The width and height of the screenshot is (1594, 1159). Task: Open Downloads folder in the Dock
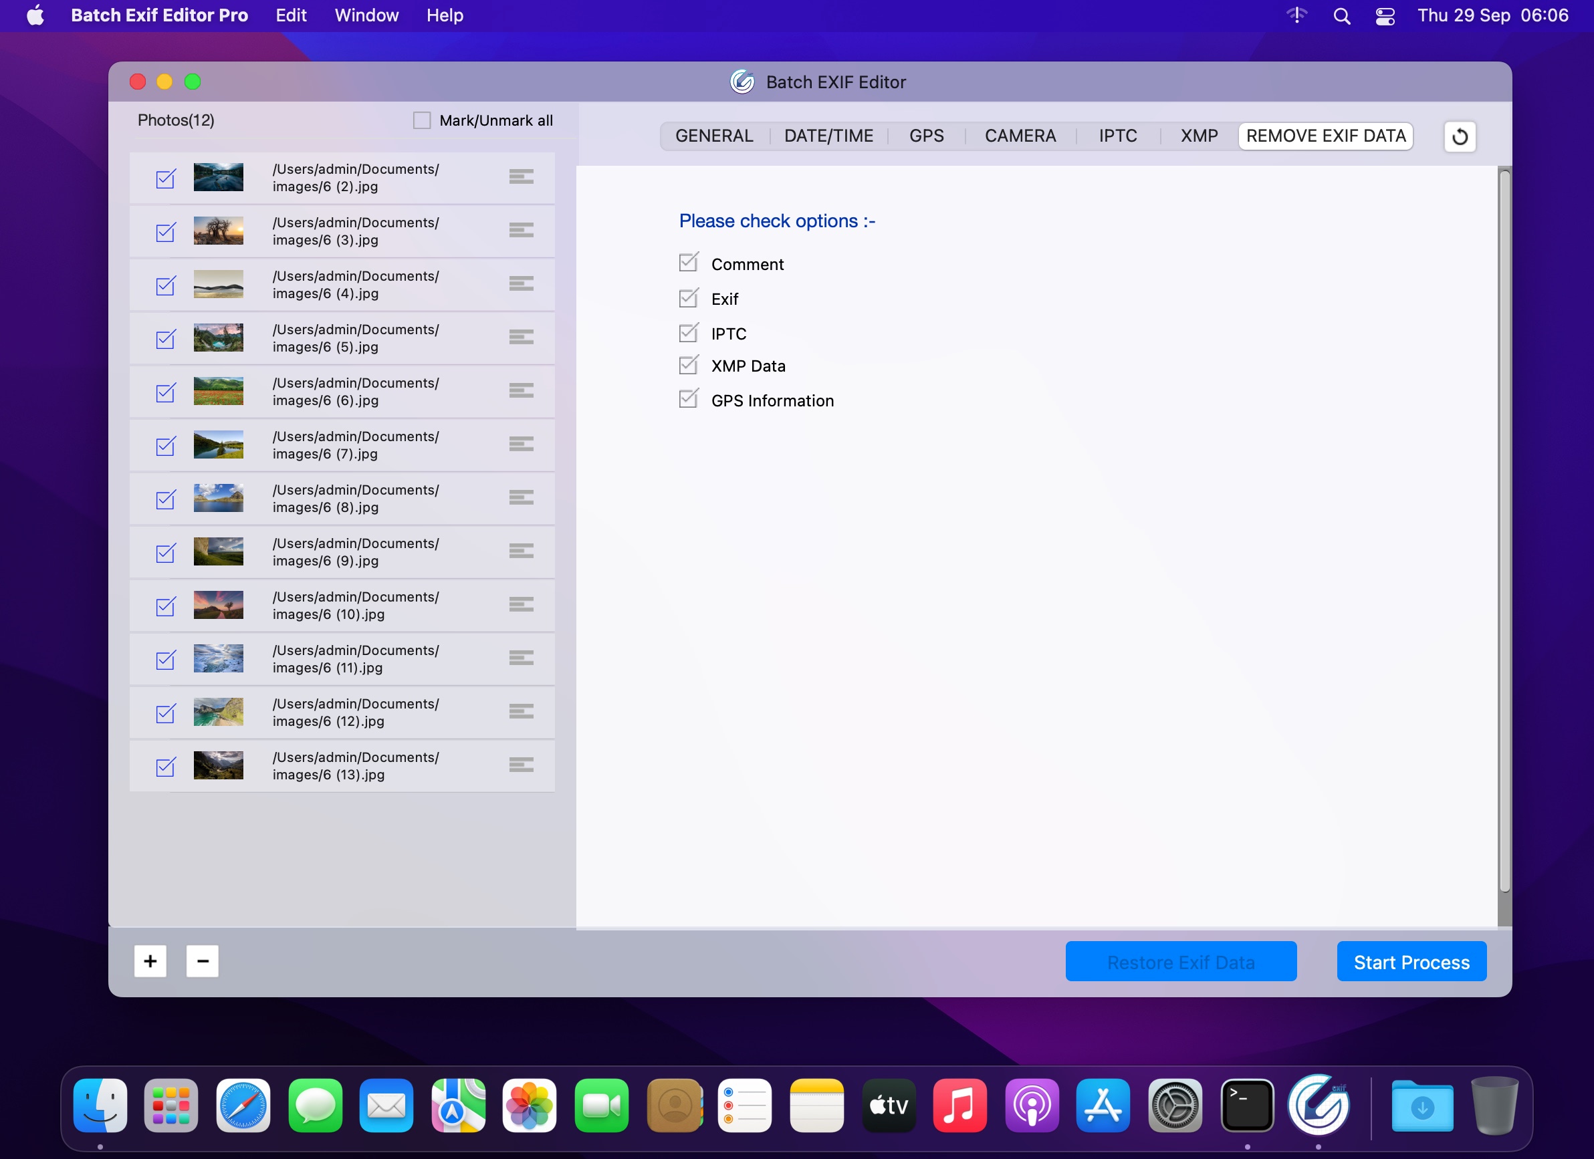click(x=1421, y=1106)
